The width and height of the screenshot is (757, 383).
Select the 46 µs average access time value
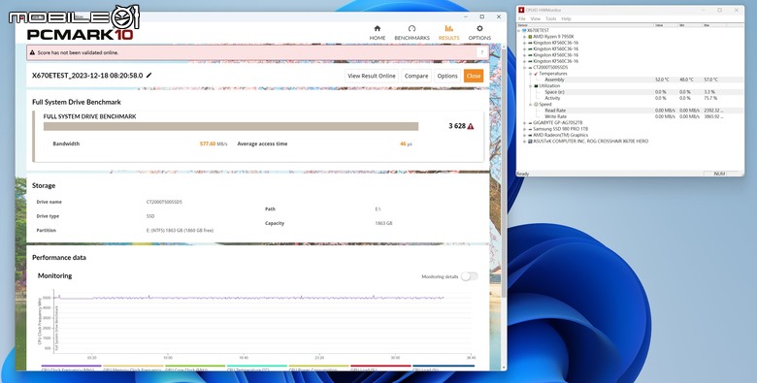[x=406, y=144]
